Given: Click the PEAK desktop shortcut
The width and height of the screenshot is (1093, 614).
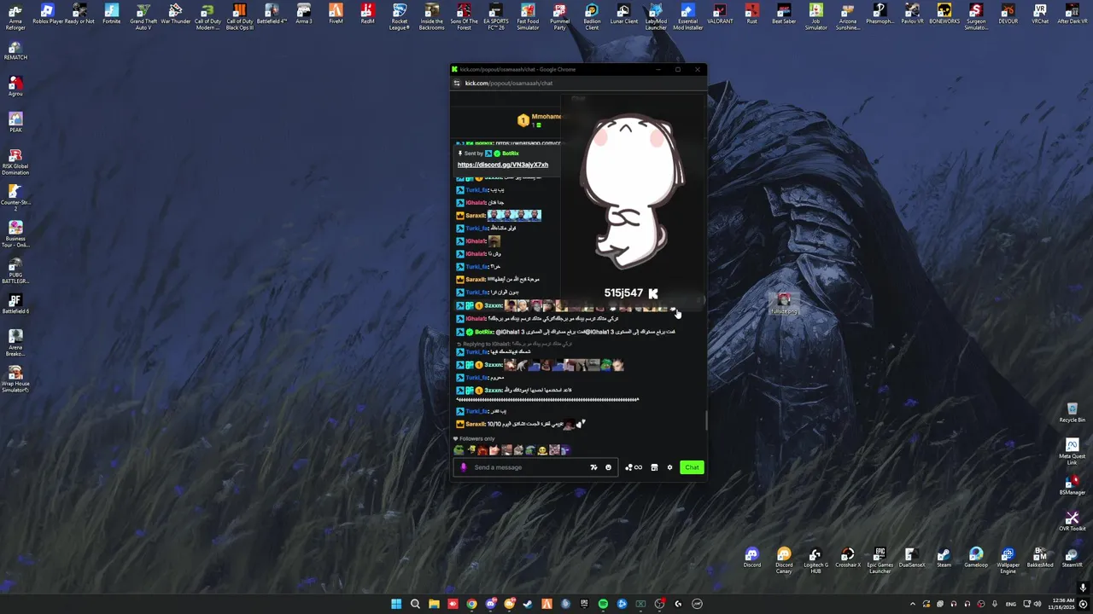Looking at the screenshot, I should (x=15, y=122).
